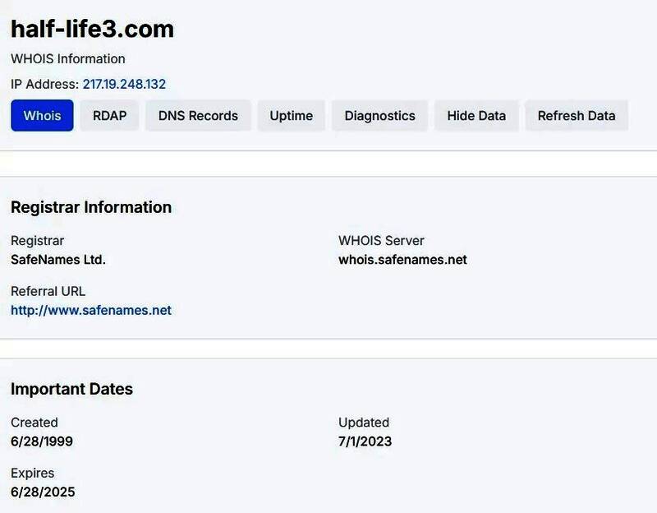Follow the http://www.safenames.net referral link
657x513 pixels.
(91, 310)
